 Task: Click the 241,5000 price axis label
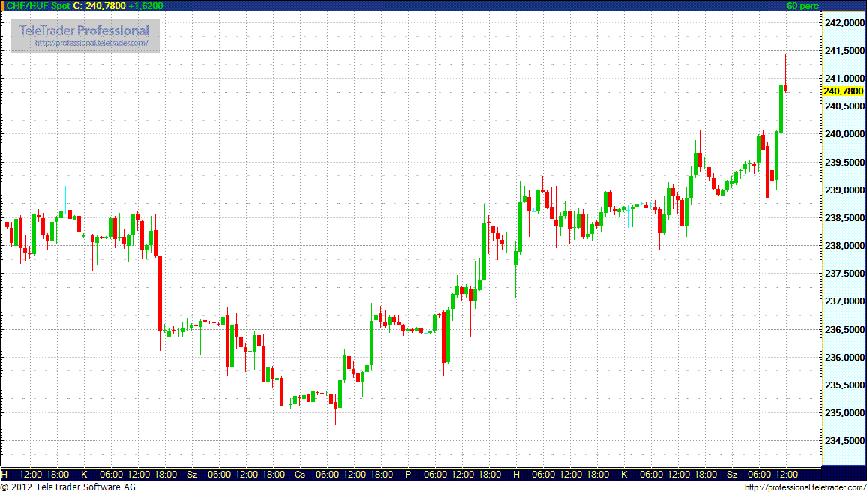click(x=844, y=51)
